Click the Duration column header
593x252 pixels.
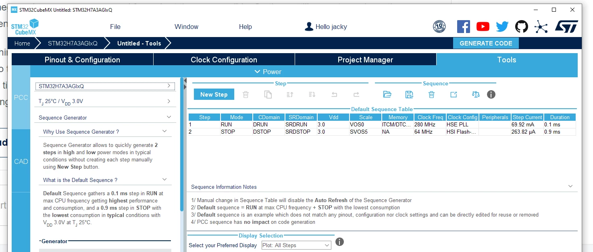click(560, 117)
